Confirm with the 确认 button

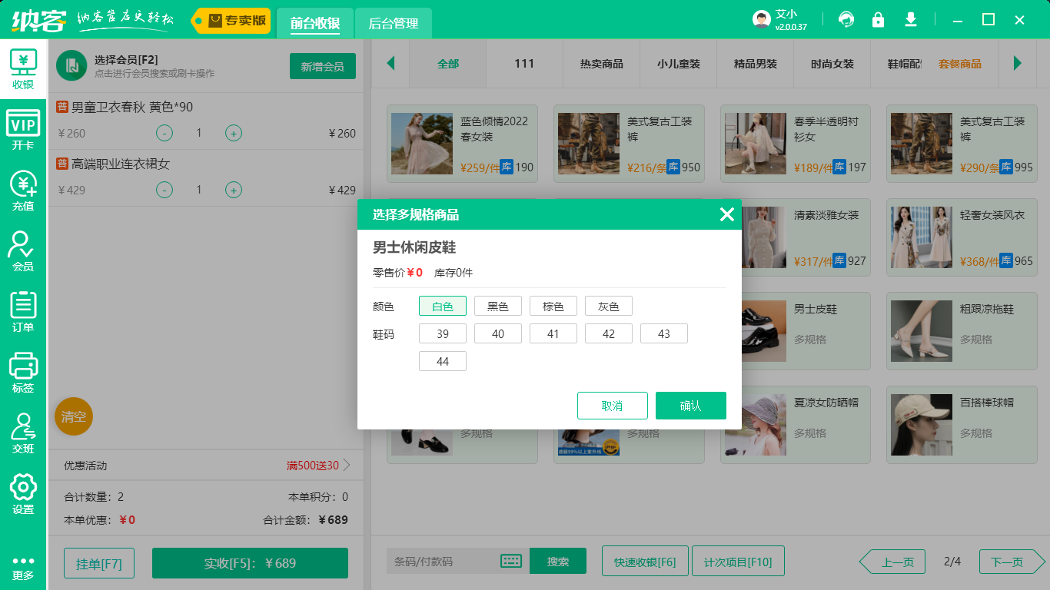coord(690,405)
